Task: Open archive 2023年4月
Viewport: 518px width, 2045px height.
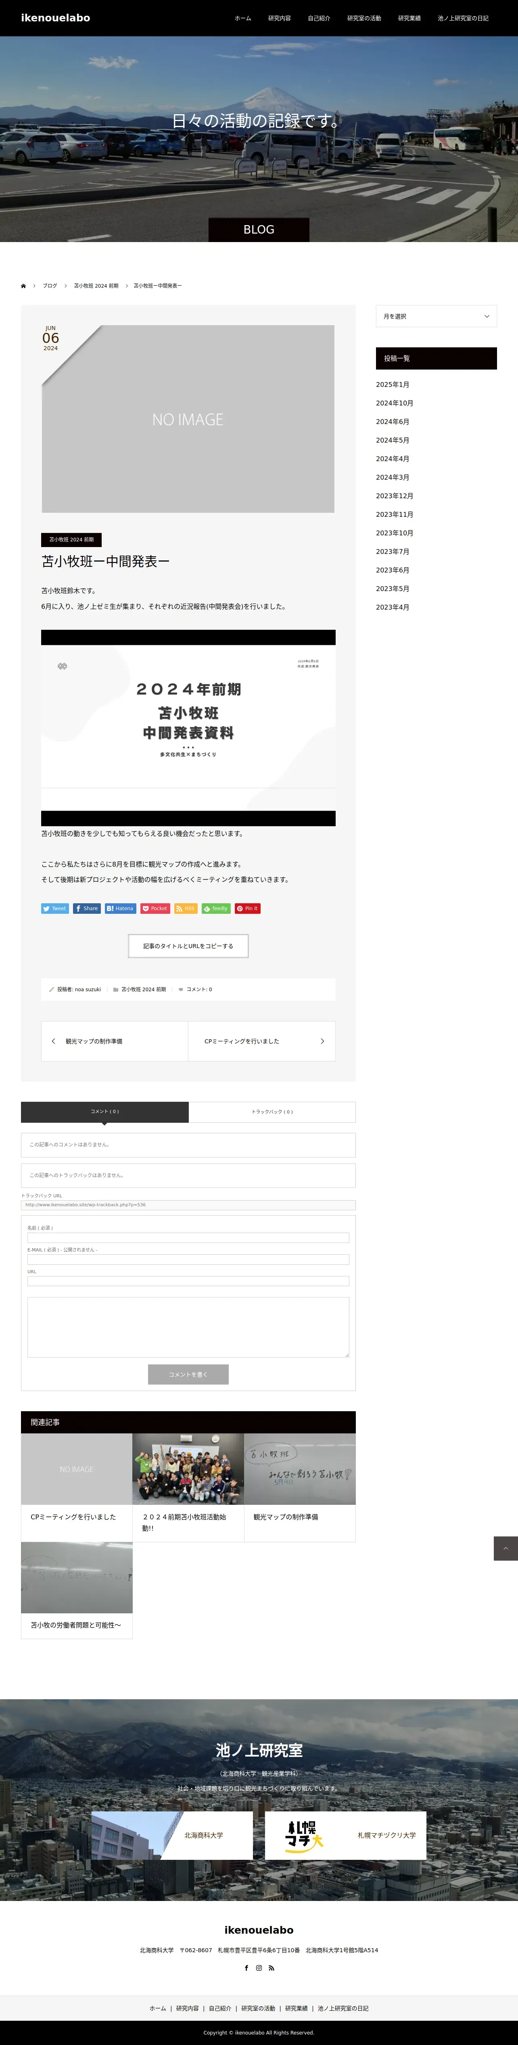Action: pos(393,607)
